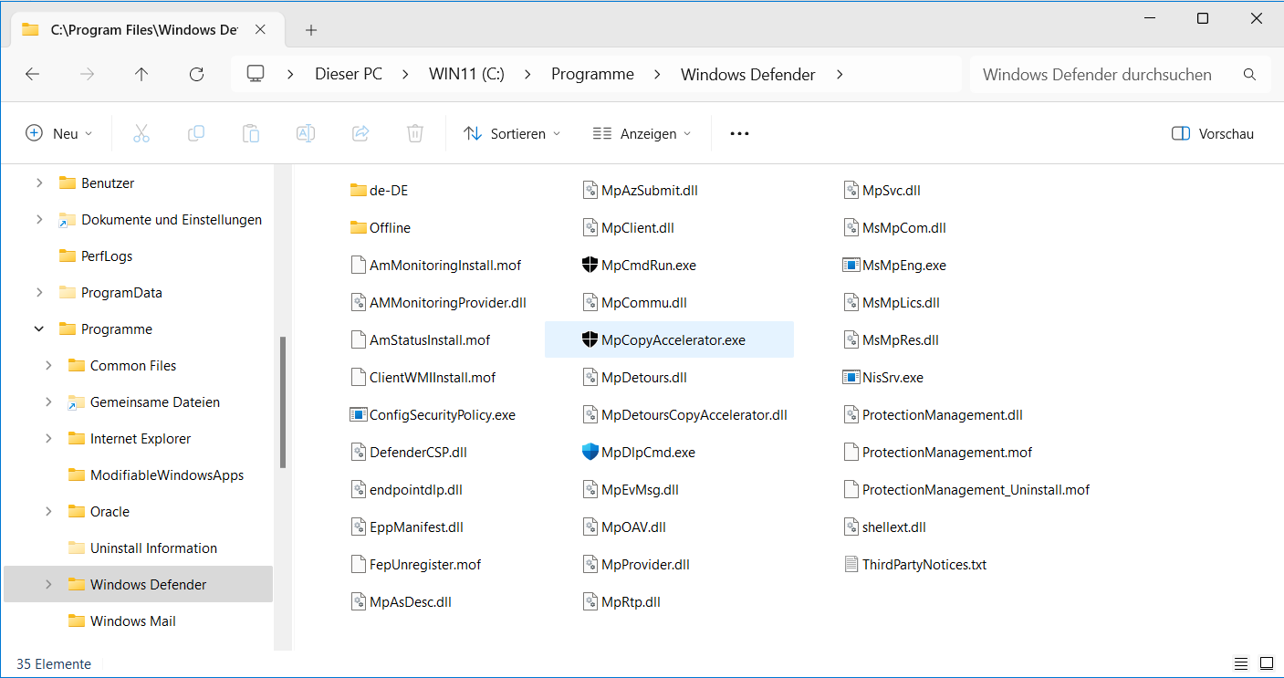Add a new tab with plus button
The image size is (1284, 678).
pos(311,30)
